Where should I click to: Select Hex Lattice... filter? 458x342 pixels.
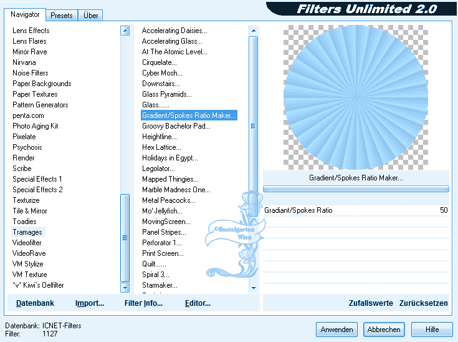pos(161,147)
